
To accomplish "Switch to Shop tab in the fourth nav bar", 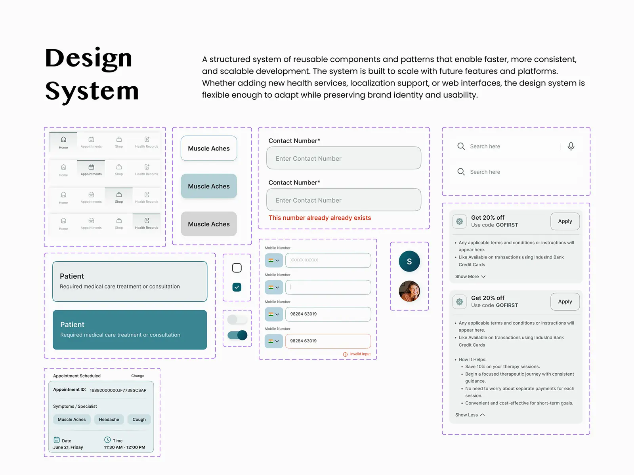I will [x=119, y=223].
